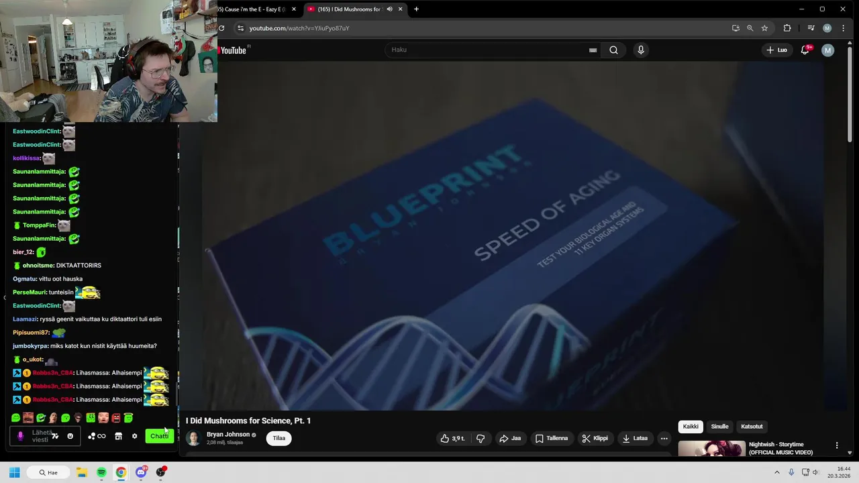
Task: Open YouTube notifications bell
Action: [x=805, y=50]
